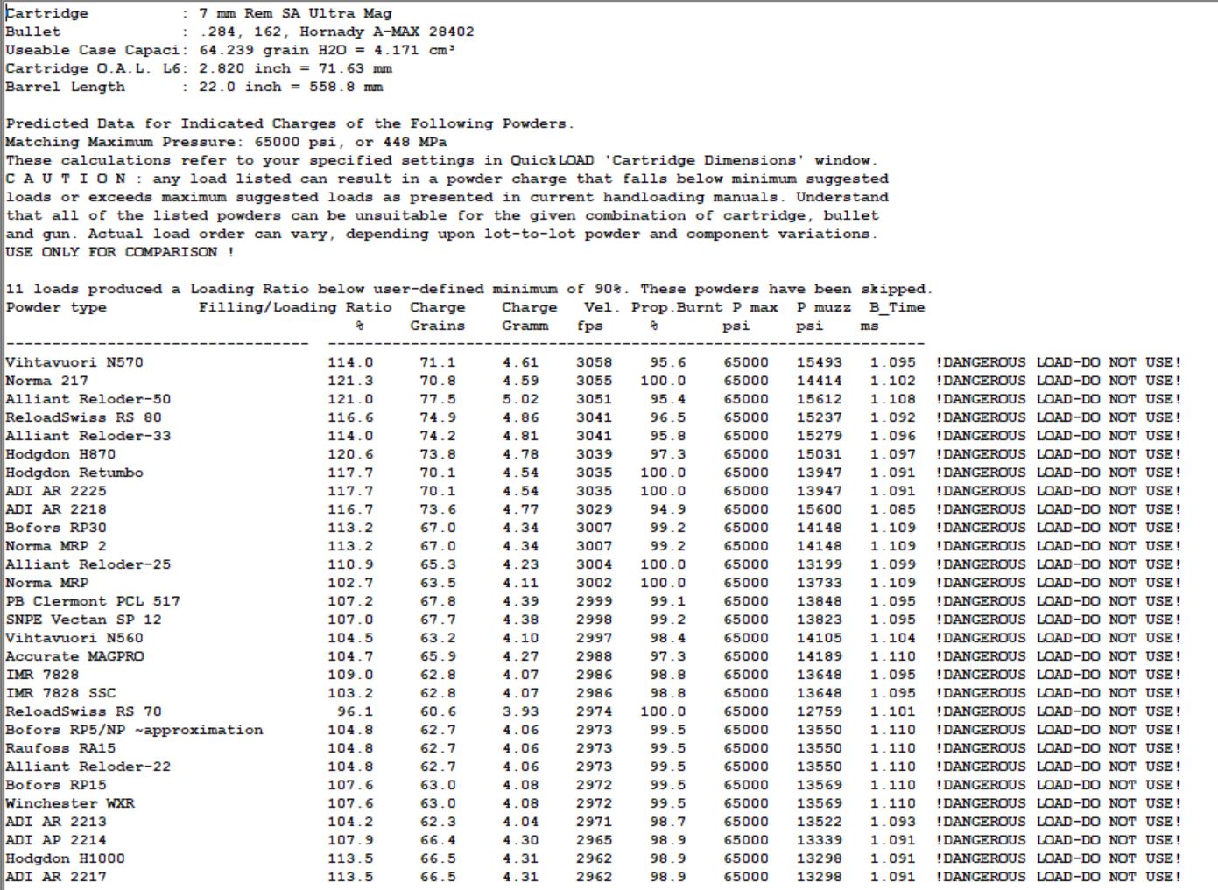Click the 'Powder type' column header

click(x=56, y=307)
